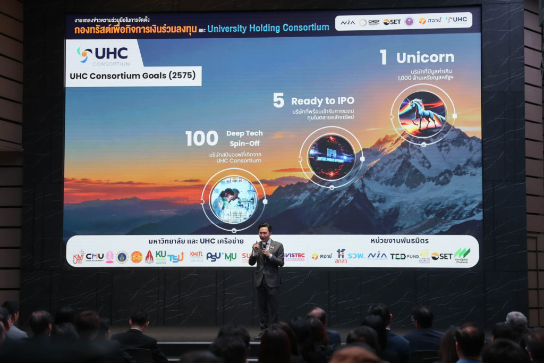544x363 pixels.
Task: Click the PSU logo
Action: (214, 257)
